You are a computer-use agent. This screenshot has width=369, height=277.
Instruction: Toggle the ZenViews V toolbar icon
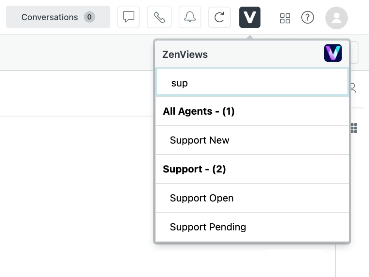pos(250,17)
